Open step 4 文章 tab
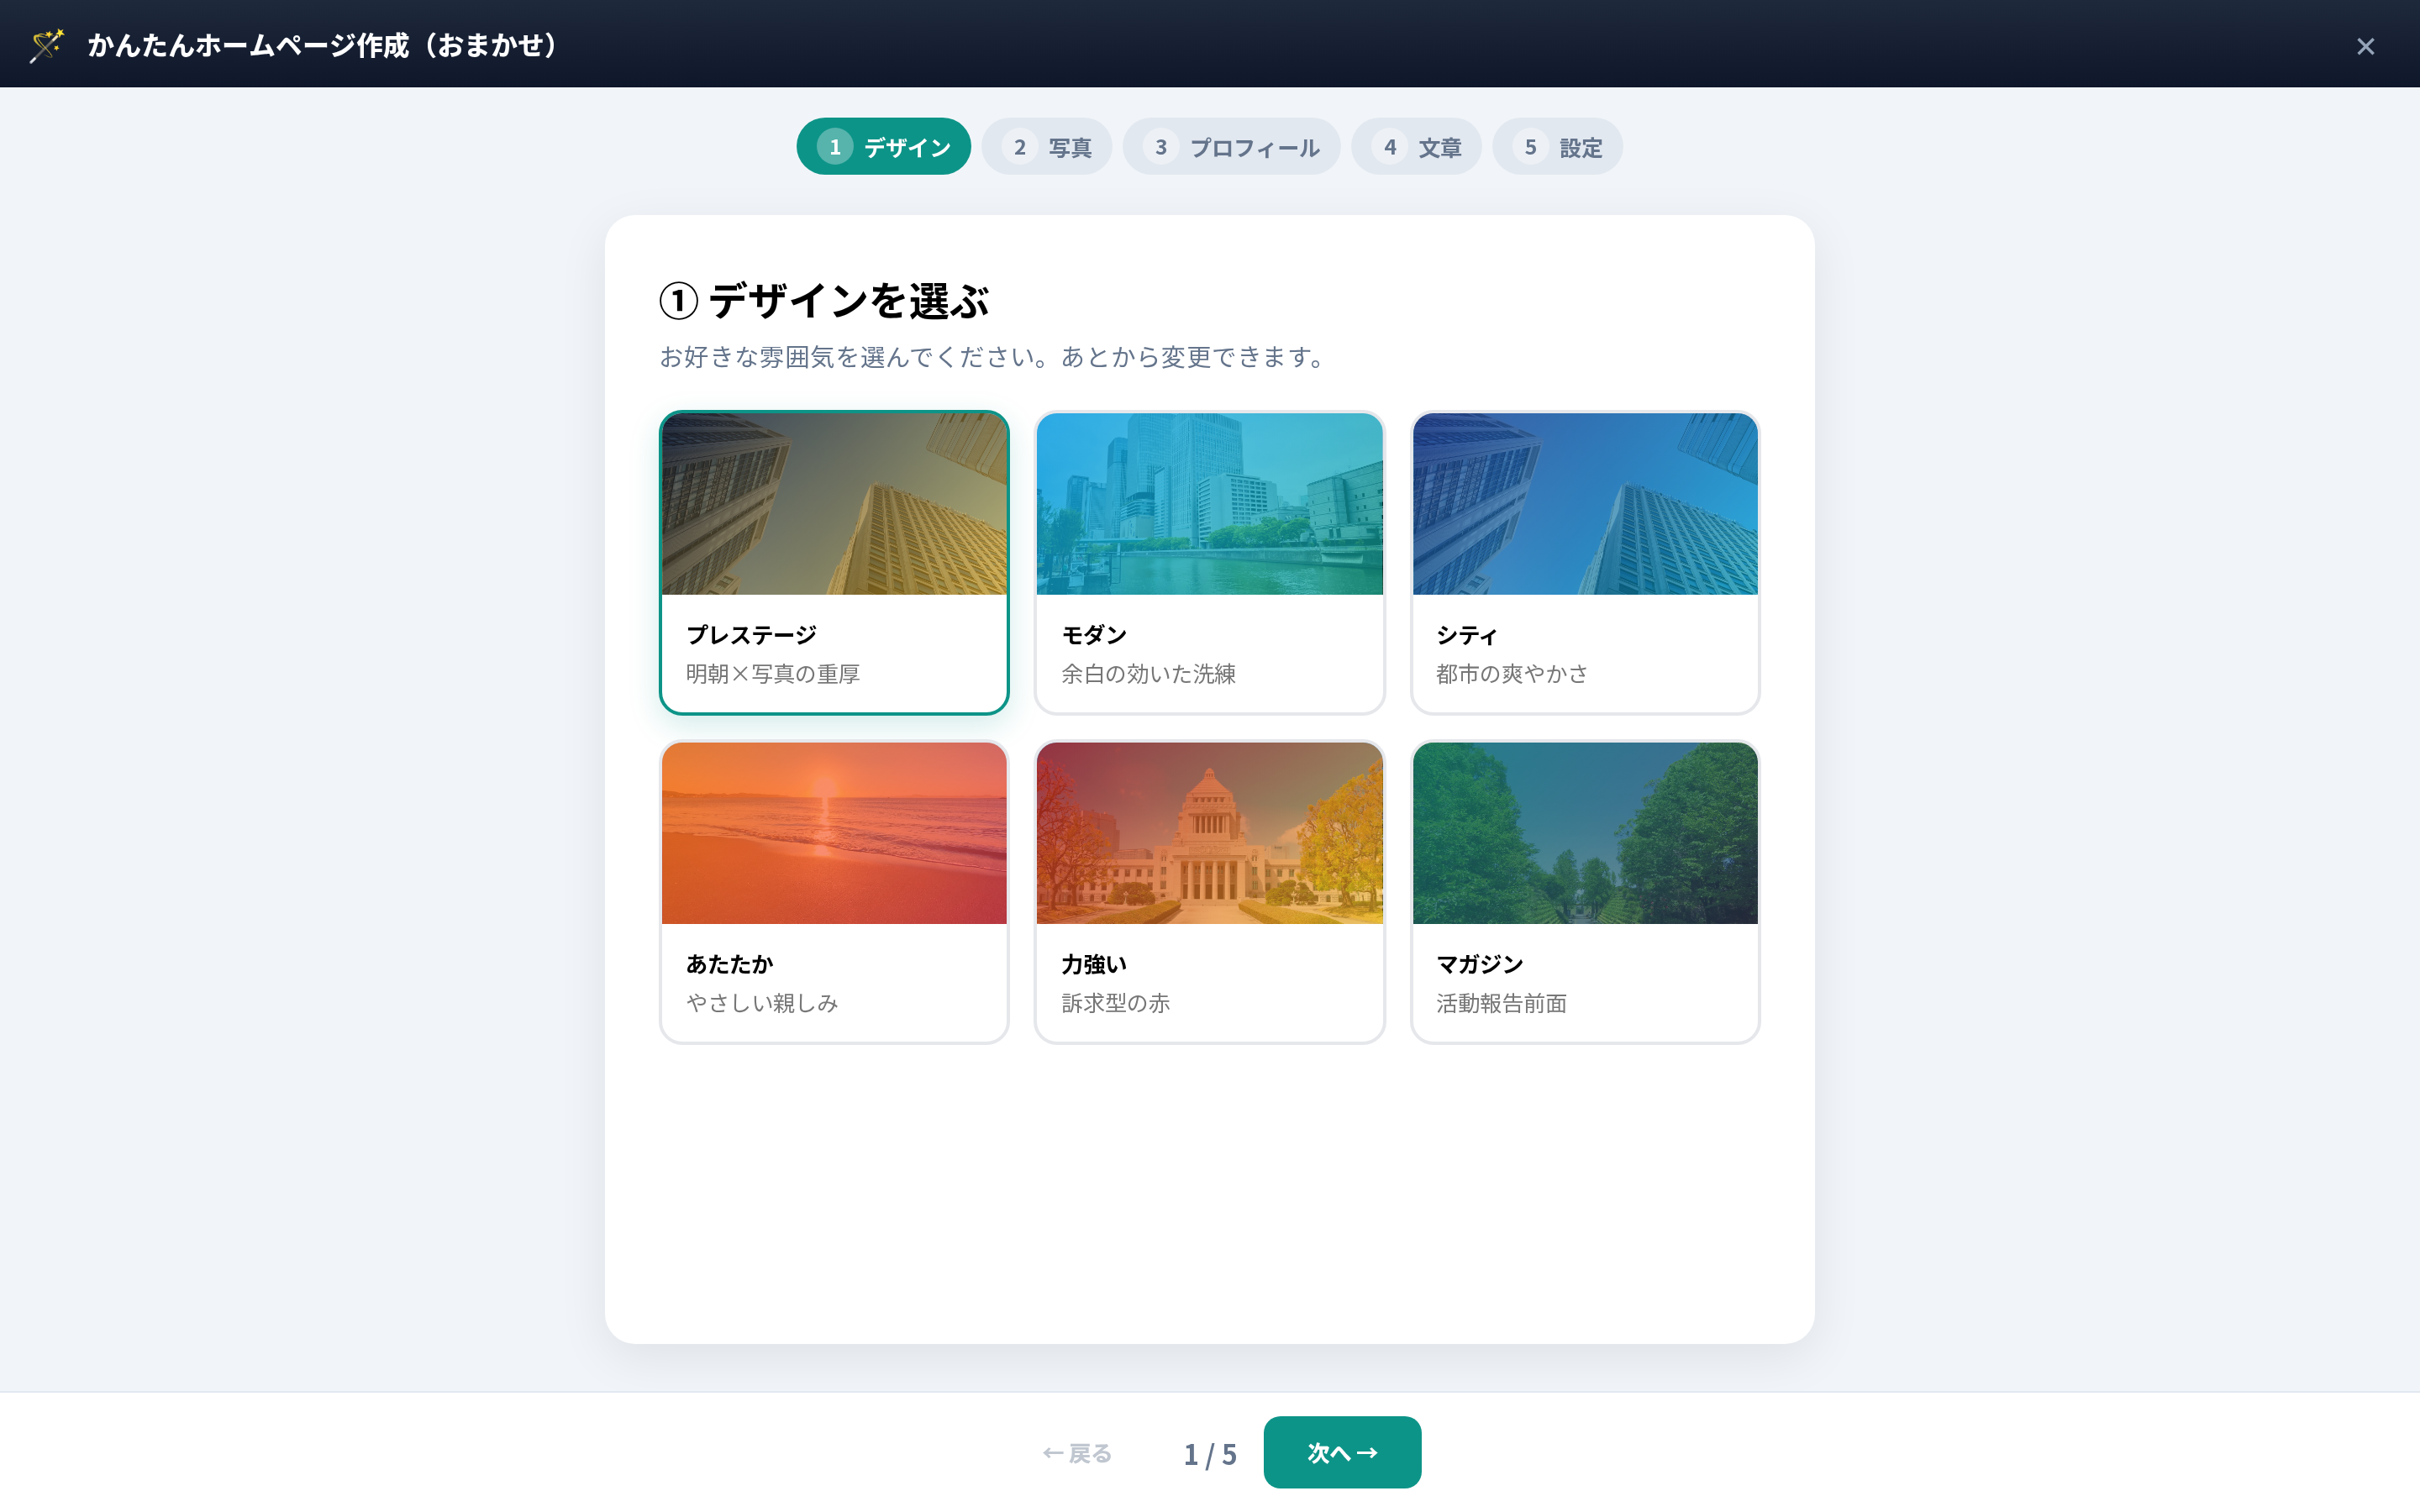The image size is (2420, 1512). pos(1416,147)
